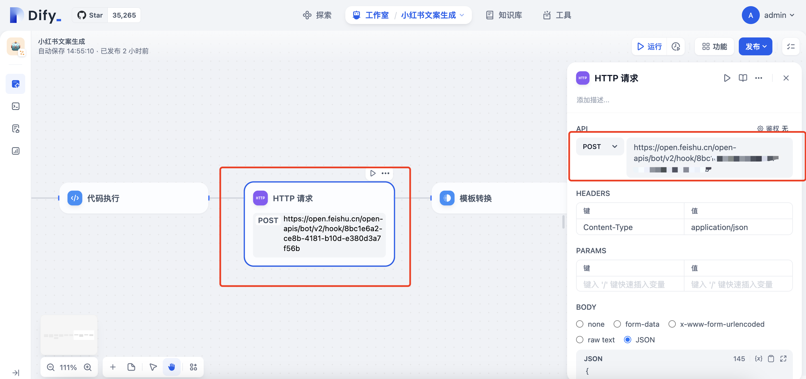
Task: Open the POST method dropdown
Action: [x=600, y=146]
